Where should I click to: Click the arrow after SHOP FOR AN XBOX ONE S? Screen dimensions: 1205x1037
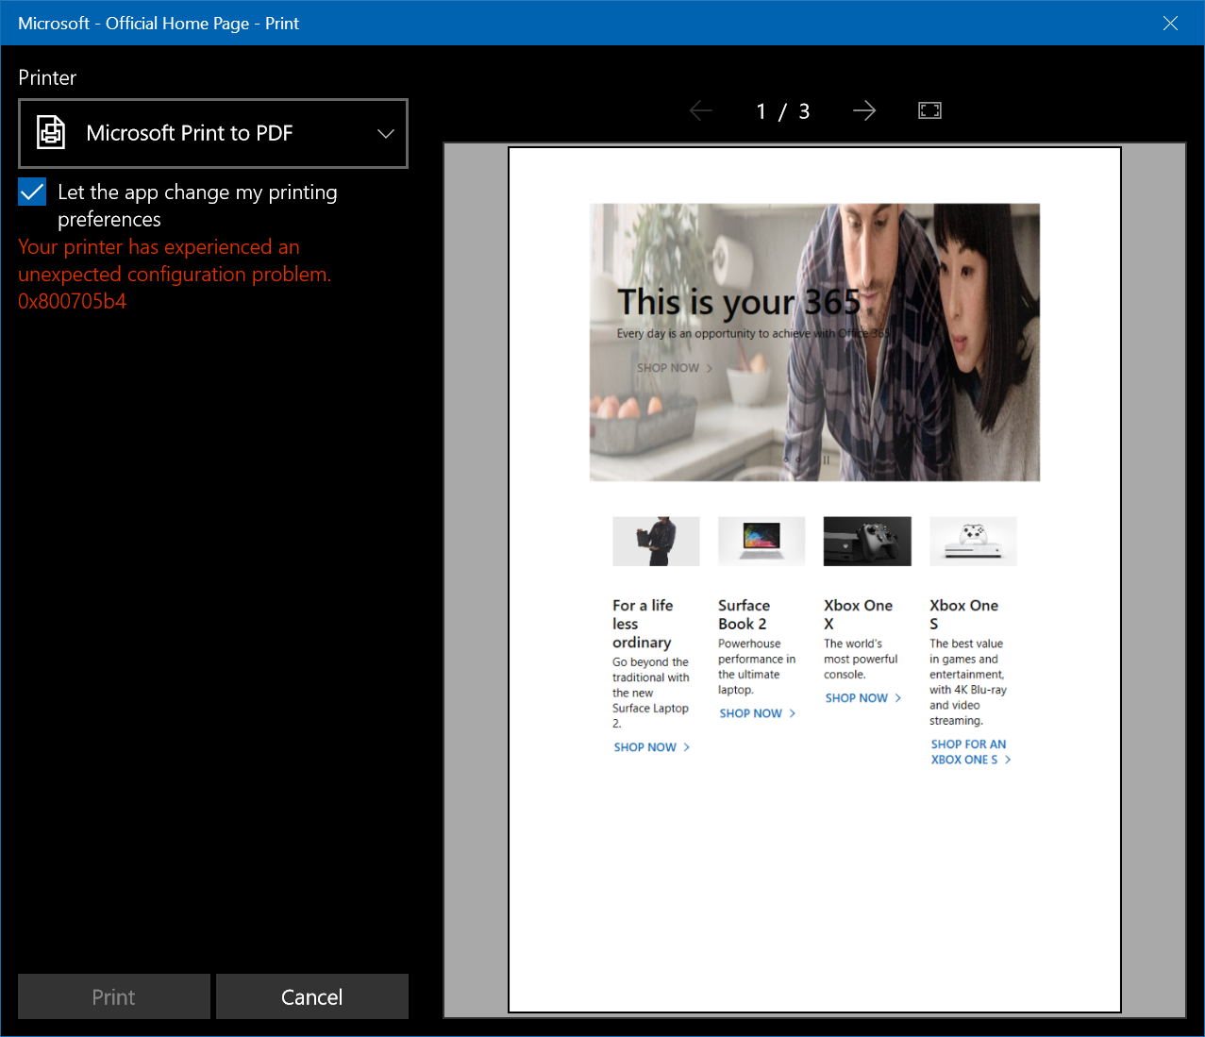(x=1009, y=759)
